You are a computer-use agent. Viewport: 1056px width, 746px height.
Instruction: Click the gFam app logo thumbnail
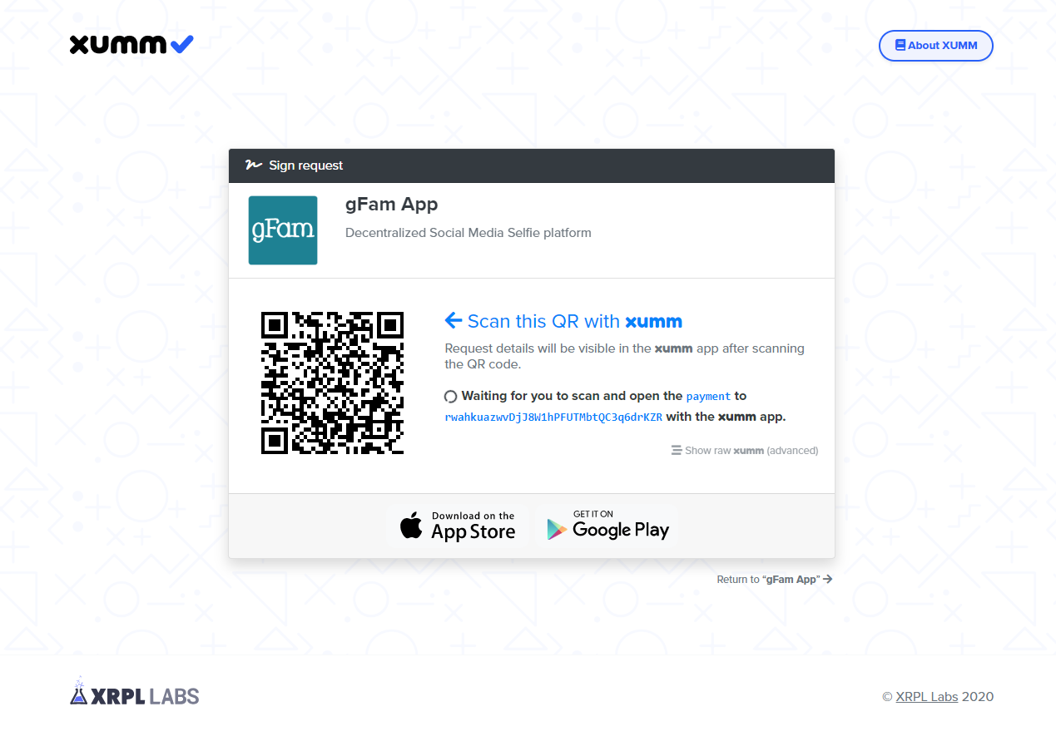pyautogui.click(x=283, y=230)
